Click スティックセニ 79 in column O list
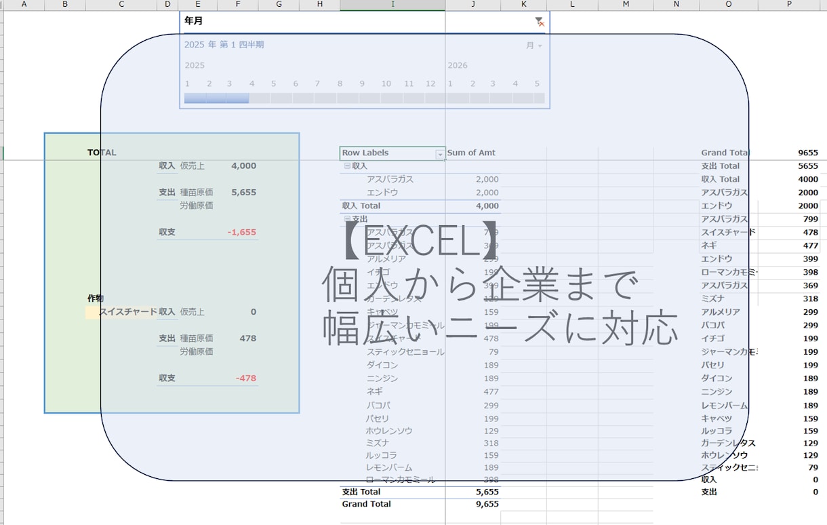Image resolution: width=827 pixels, height=525 pixels. (x=760, y=467)
